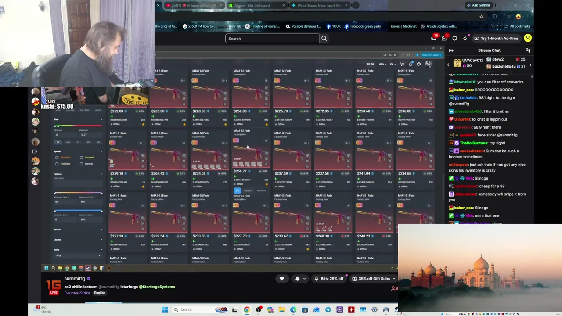
Task: Click the Minimum Fade % field showing 80
Action: tap(66, 201)
